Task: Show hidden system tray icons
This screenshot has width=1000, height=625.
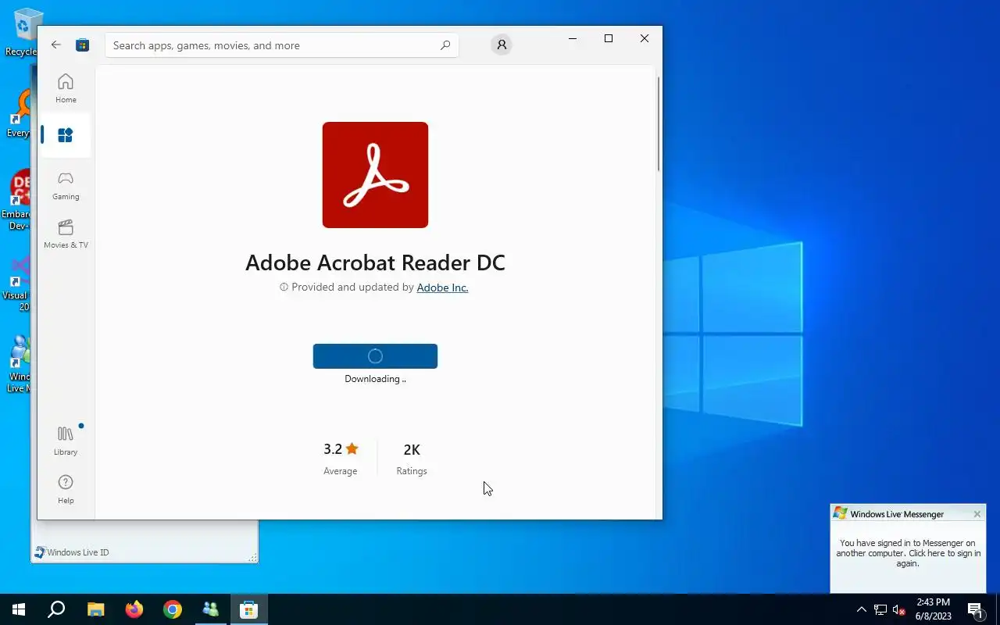Action: coord(861,609)
